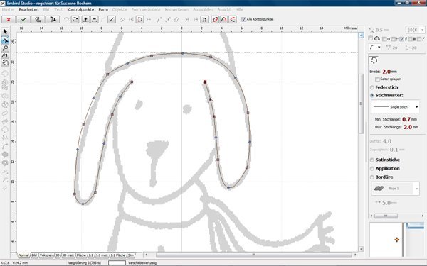Switch to the Fläche view tab
Screen dimensions: 427x266
pos(81,255)
